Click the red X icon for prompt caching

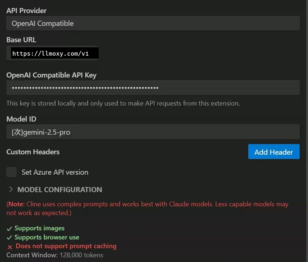[x=10, y=247]
